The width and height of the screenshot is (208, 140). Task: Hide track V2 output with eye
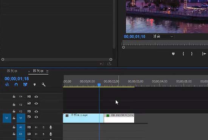[x=36, y=112]
